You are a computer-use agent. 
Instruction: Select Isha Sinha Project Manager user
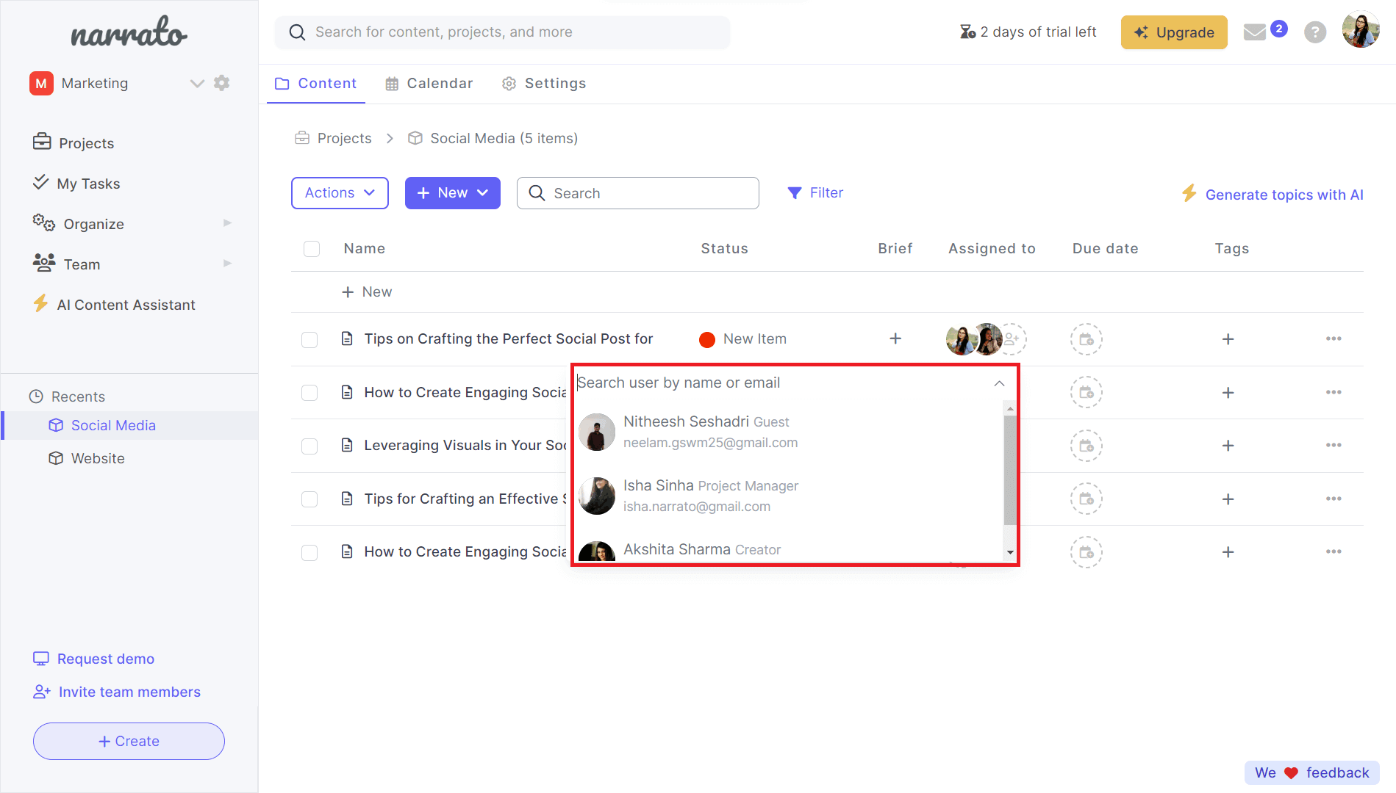pyautogui.click(x=789, y=496)
